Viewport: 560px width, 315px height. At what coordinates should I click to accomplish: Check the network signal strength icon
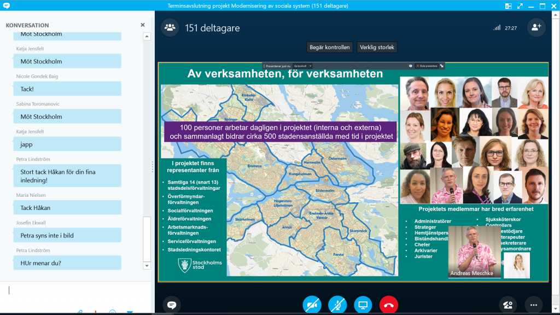tap(497, 28)
